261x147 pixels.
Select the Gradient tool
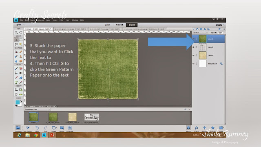(x=21, y=73)
